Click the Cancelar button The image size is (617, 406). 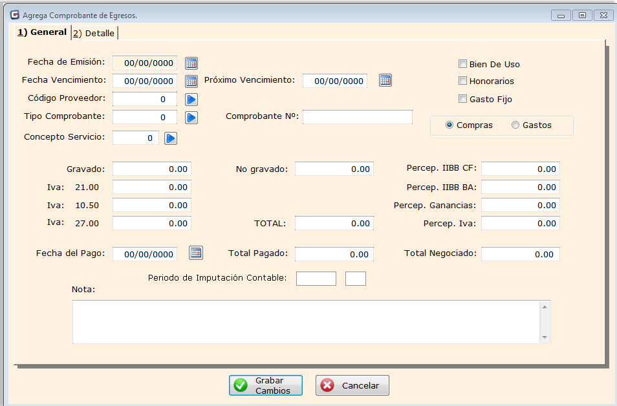coord(352,385)
